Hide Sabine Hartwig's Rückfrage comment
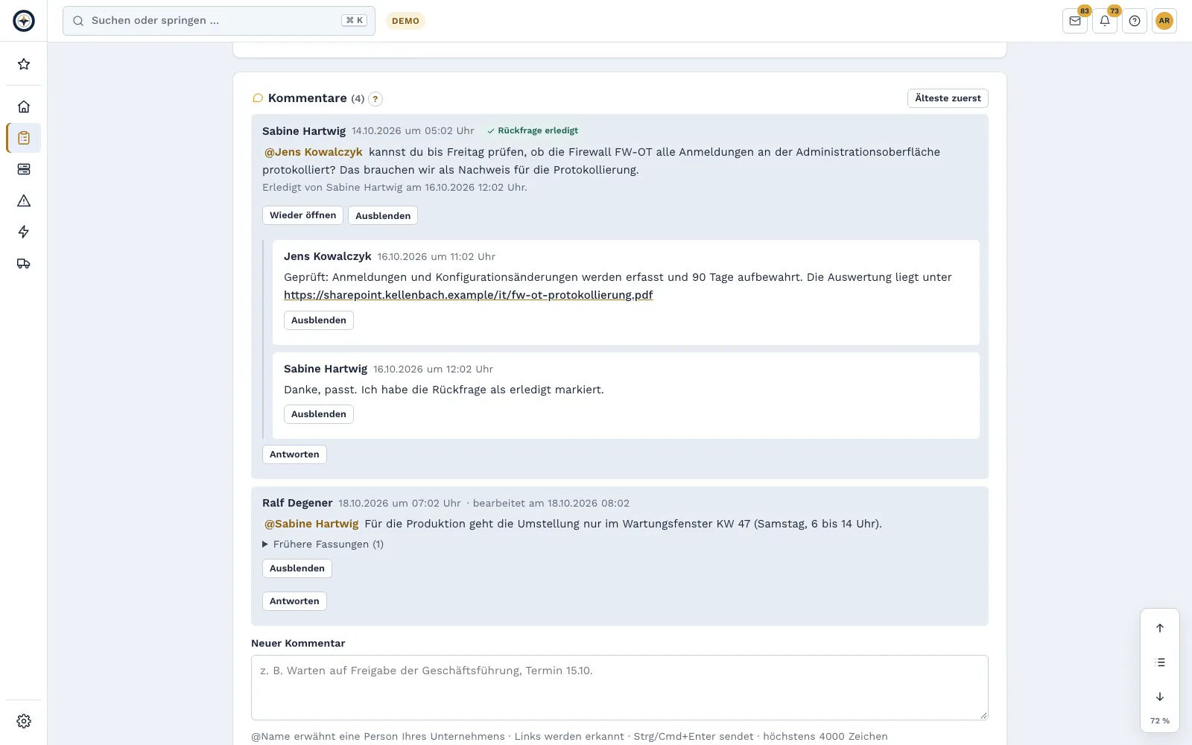This screenshot has width=1192, height=745. pos(383,215)
